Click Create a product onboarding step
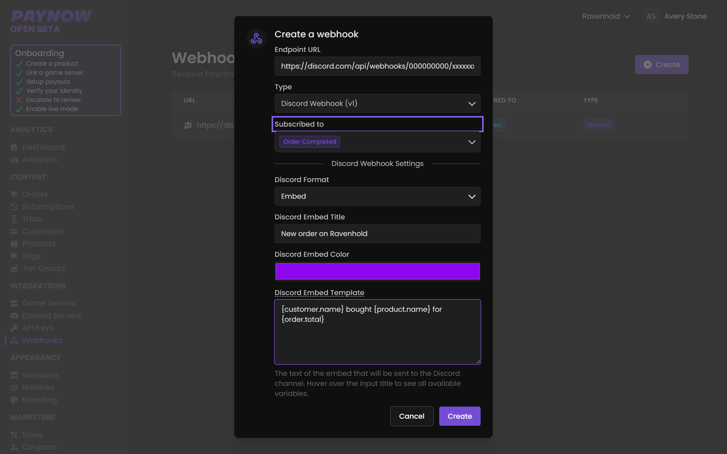The height and width of the screenshot is (454, 727). coord(52,64)
